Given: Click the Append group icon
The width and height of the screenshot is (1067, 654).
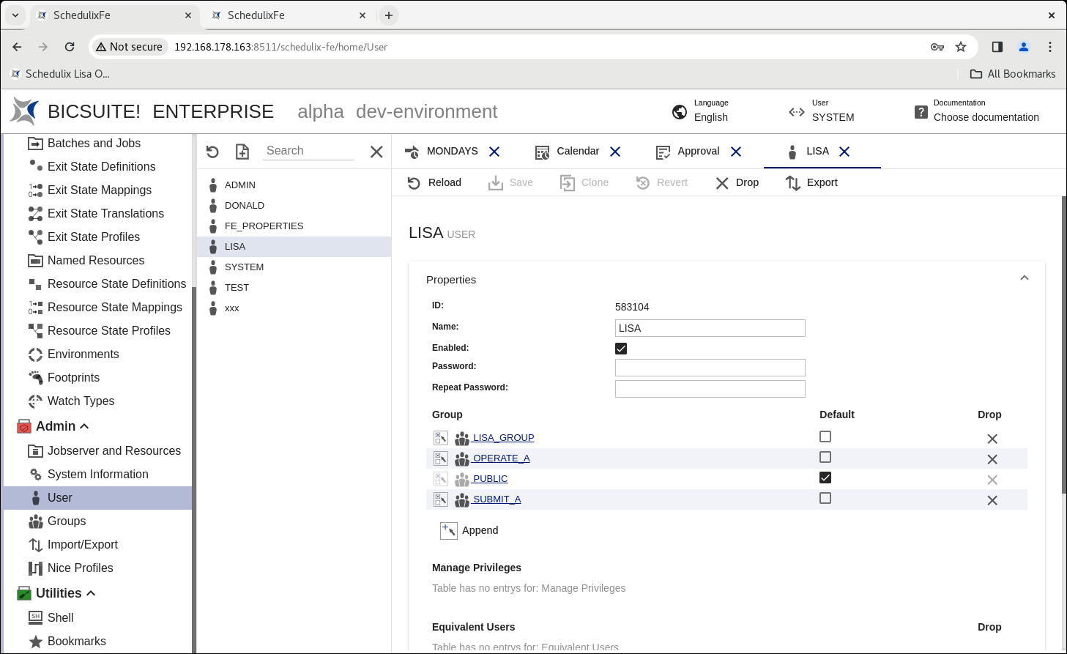Looking at the screenshot, I should [x=449, y=530].
